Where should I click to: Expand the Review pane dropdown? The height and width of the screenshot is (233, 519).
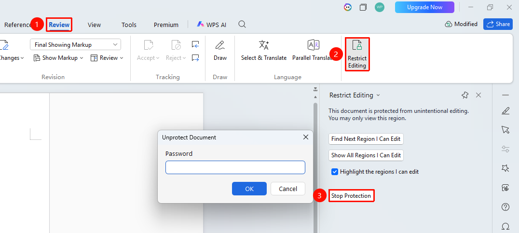point(107,58)
